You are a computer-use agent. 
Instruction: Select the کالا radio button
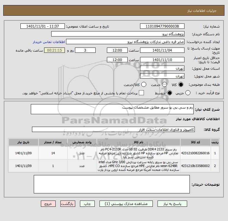tap(181, 85)
